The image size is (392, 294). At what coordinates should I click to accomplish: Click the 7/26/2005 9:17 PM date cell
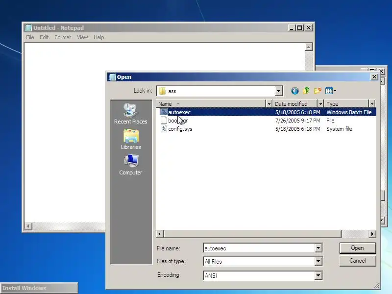point(297,121)
